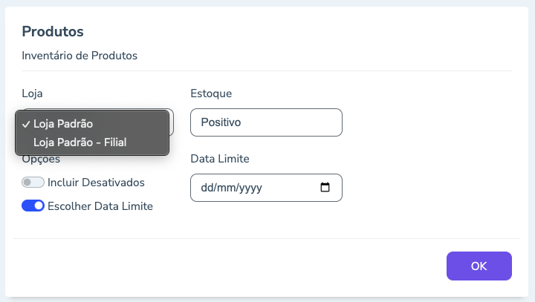This screenshot has width=535, height=302.
Task: Click the Produtos heading
Action: coord(52,31)
